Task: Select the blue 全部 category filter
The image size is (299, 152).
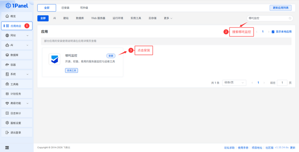Action: click(43, 18)
